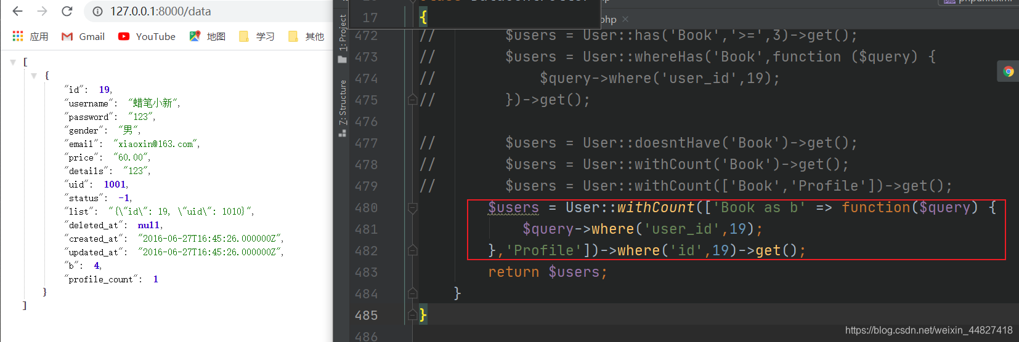1019x342 pixels.
Task: Toggle the fold marker at line 484
Action: point(413,293)
